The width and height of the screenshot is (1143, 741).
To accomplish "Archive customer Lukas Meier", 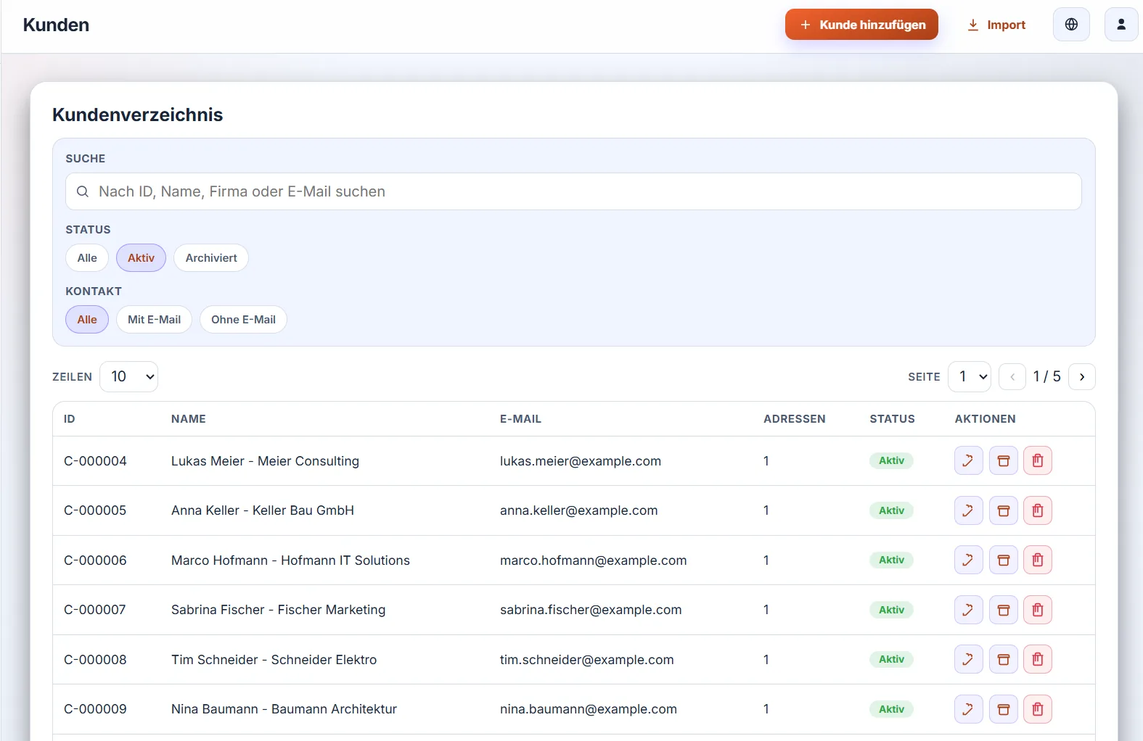I will pyautogui.click(x=1004, y=460).
